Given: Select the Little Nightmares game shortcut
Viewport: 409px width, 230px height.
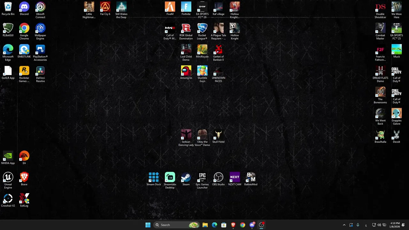Looking at the screenshot, I should pos(89,10).
